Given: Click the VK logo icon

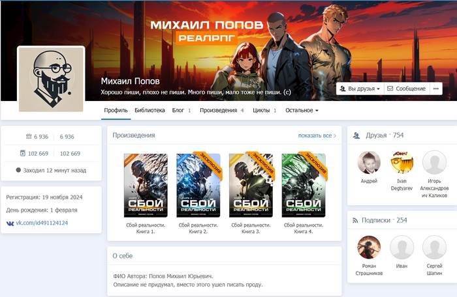Looking at the screenshot, I should point(10,223).
